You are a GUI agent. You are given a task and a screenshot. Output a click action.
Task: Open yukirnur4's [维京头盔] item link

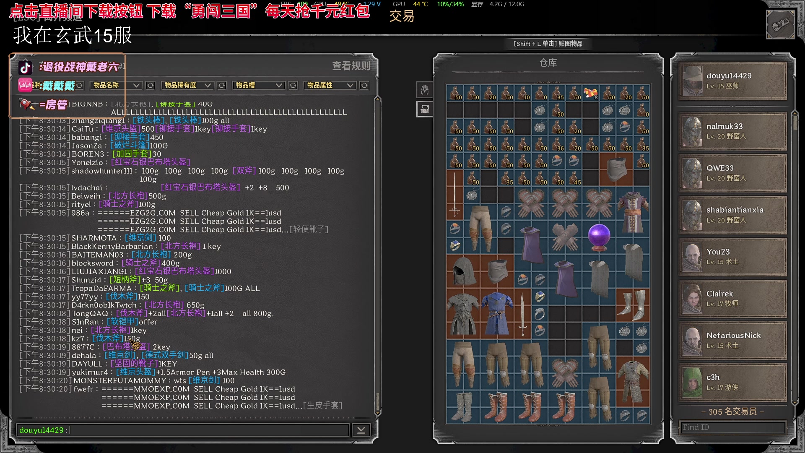pyautogui.click(x=136, y=372)
